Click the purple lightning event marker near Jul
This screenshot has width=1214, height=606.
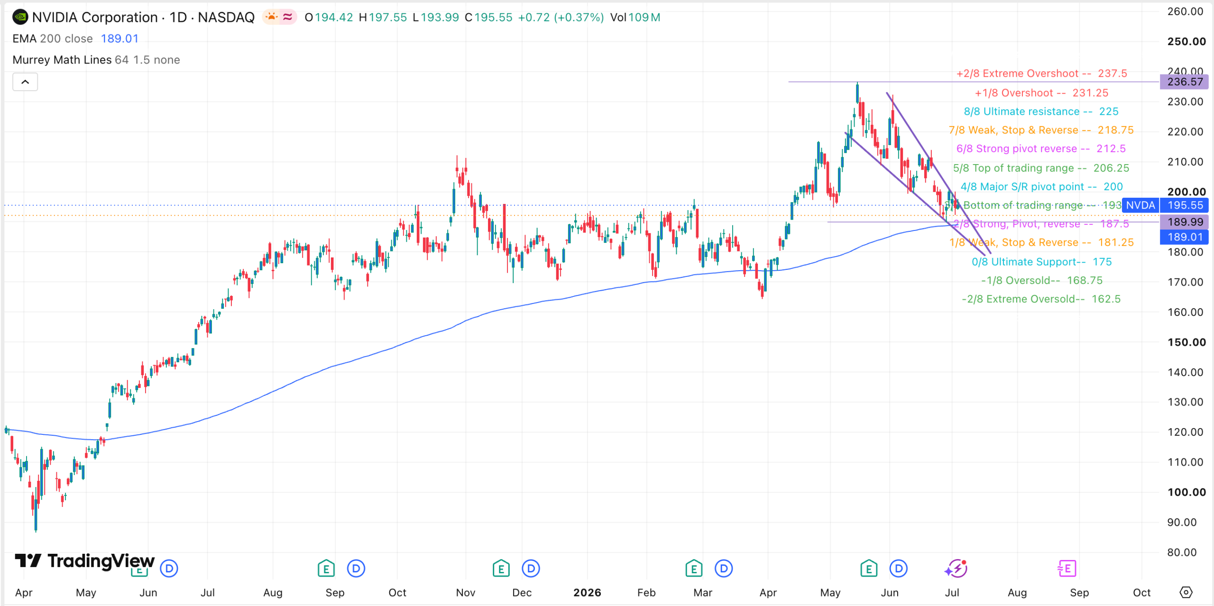(x=956, y=568)
